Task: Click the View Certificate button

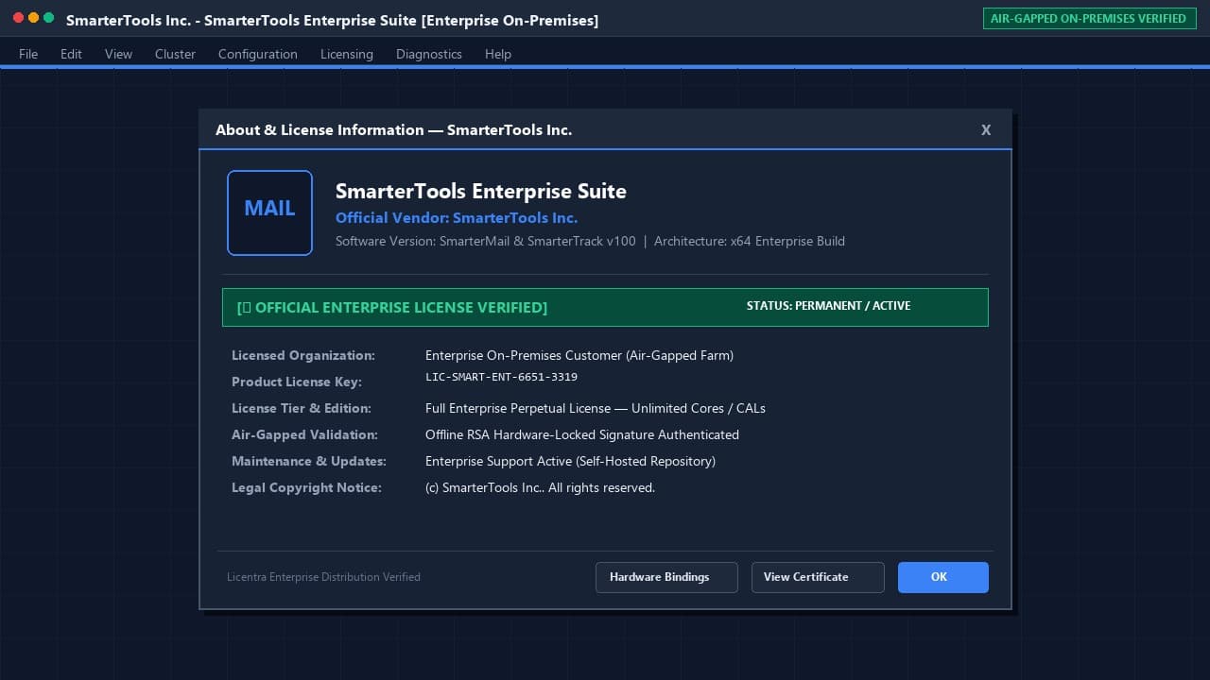Action: point(818,577)
